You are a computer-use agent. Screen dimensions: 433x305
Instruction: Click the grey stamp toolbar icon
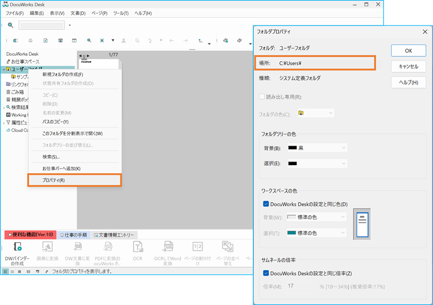click(x=124, y=41)
